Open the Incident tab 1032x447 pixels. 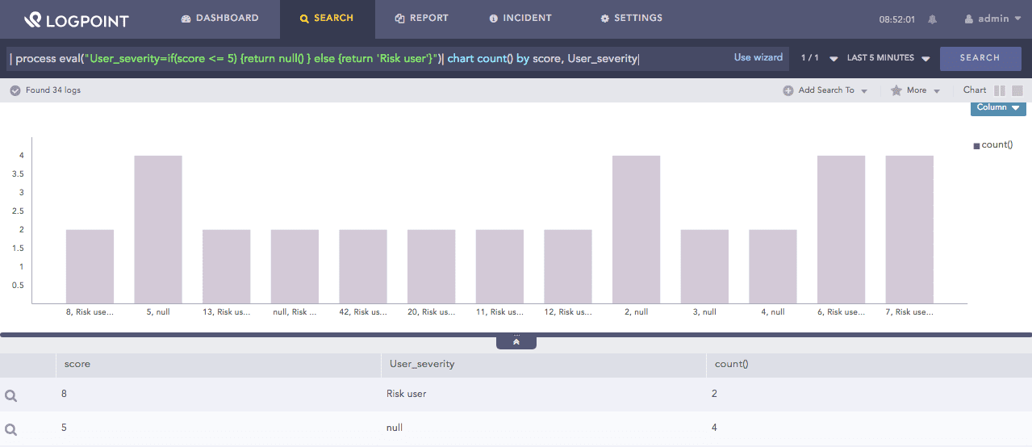coord(520,18)
